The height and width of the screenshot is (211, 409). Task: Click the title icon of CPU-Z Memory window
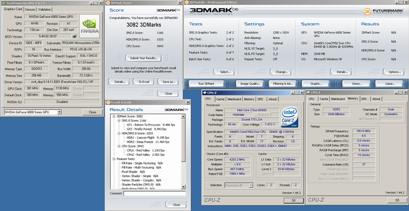coord(308,92)
